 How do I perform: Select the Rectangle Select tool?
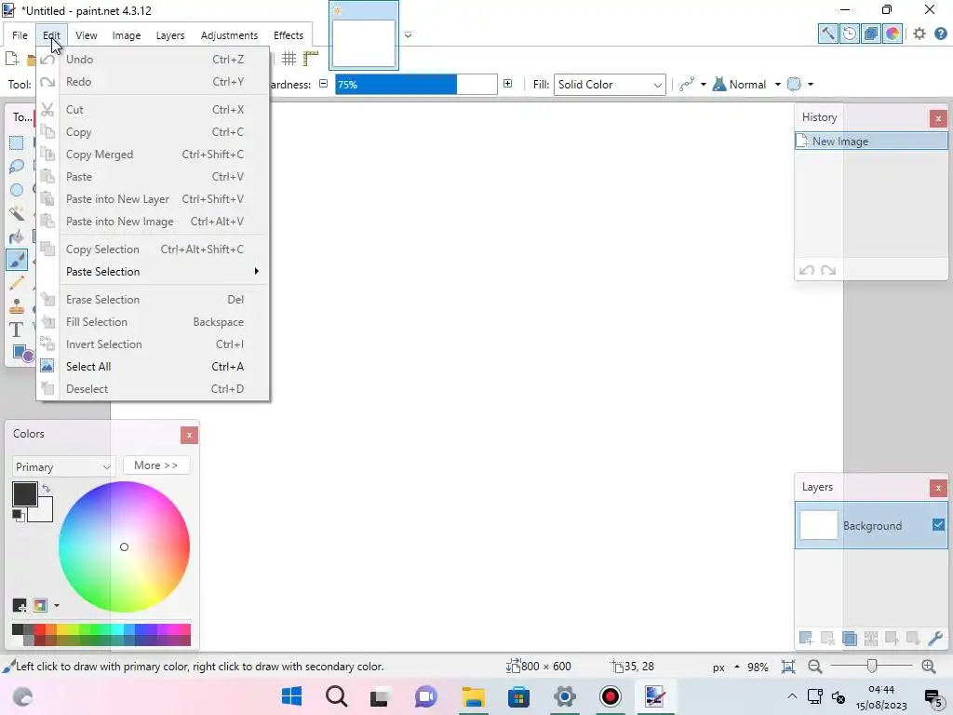(17, 142)
